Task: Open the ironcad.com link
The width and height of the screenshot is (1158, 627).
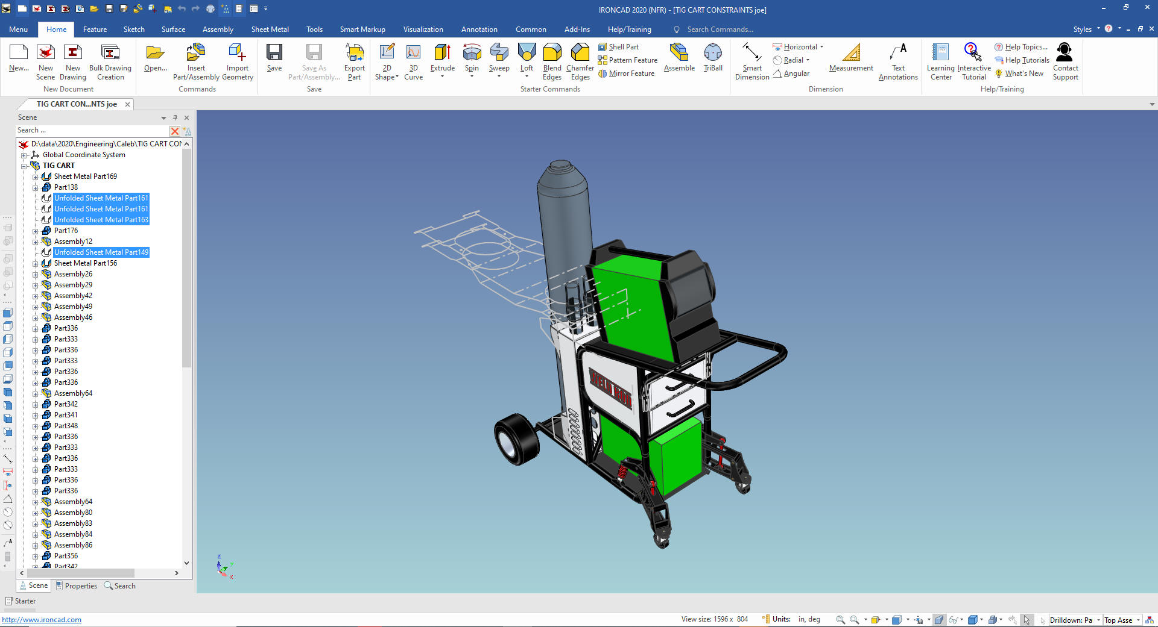Action: [42, 620]
